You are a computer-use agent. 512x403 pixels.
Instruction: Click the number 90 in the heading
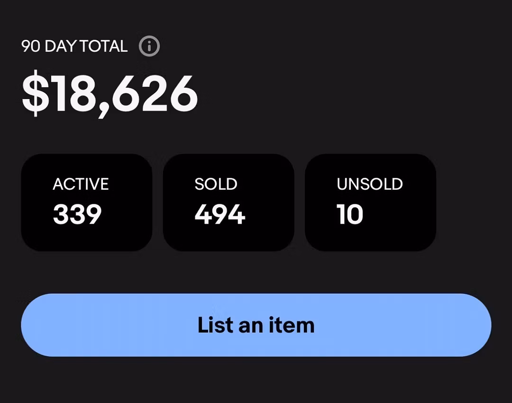tap(30, 46)
